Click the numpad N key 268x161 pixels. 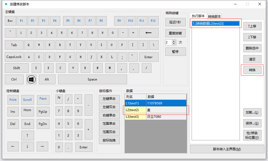59,99
